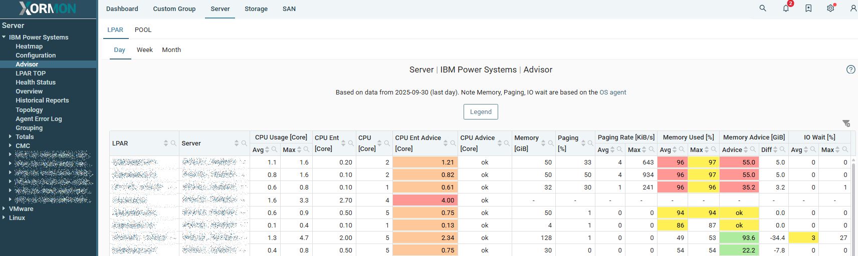Screen dimensions: 858x256
Task: Open Heatmap in the sidebar
Action: coord(29,46)
